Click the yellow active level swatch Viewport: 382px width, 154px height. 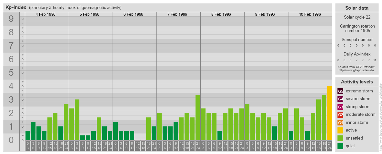340,130
